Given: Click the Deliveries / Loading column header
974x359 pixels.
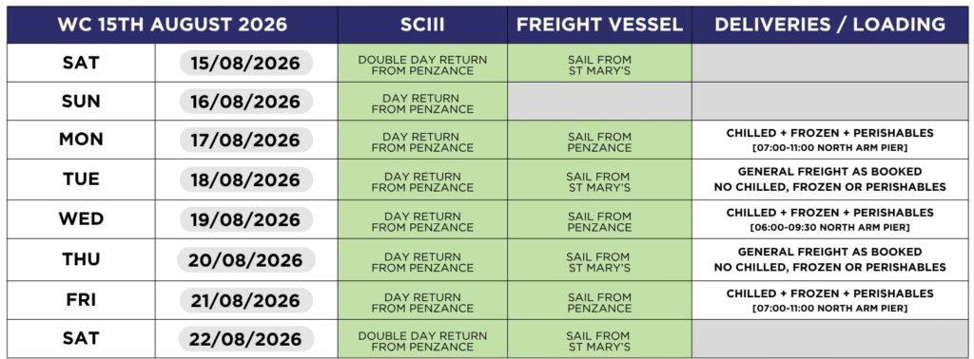Looking at the screenshot, I should (829, 25).
